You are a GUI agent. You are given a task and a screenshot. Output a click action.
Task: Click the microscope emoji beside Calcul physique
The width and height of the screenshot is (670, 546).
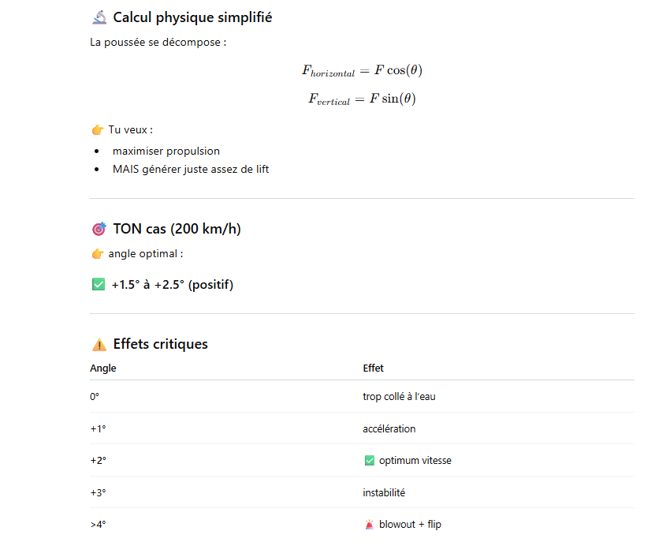tap(99, 17)
